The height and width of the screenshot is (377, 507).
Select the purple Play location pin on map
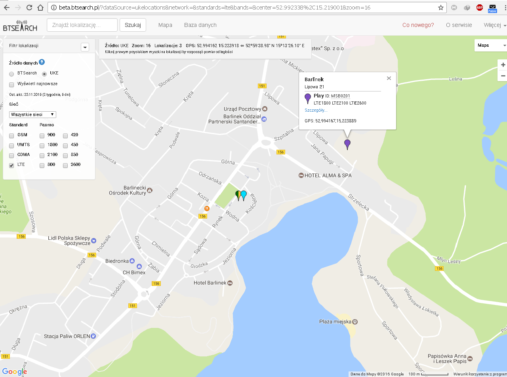[347, 144]
